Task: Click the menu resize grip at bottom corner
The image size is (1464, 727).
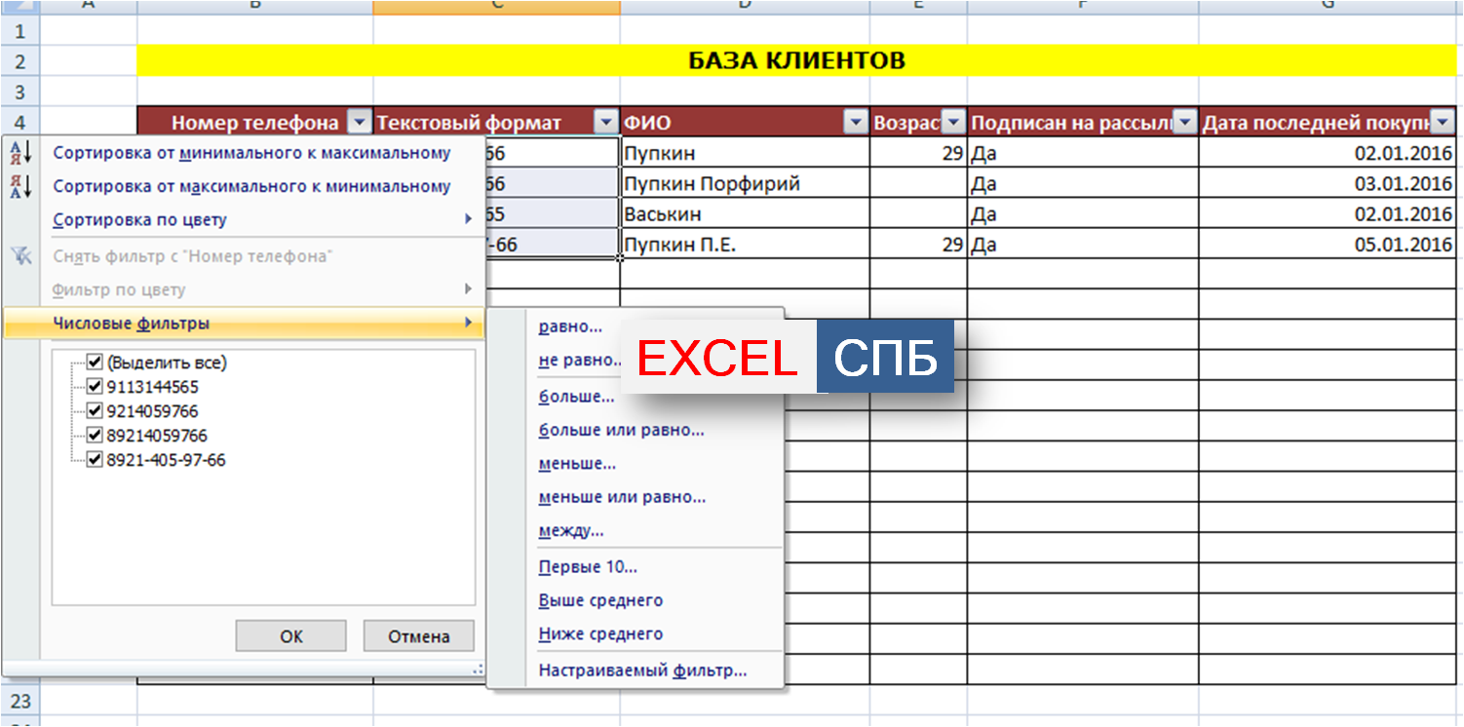Action: 478,669
